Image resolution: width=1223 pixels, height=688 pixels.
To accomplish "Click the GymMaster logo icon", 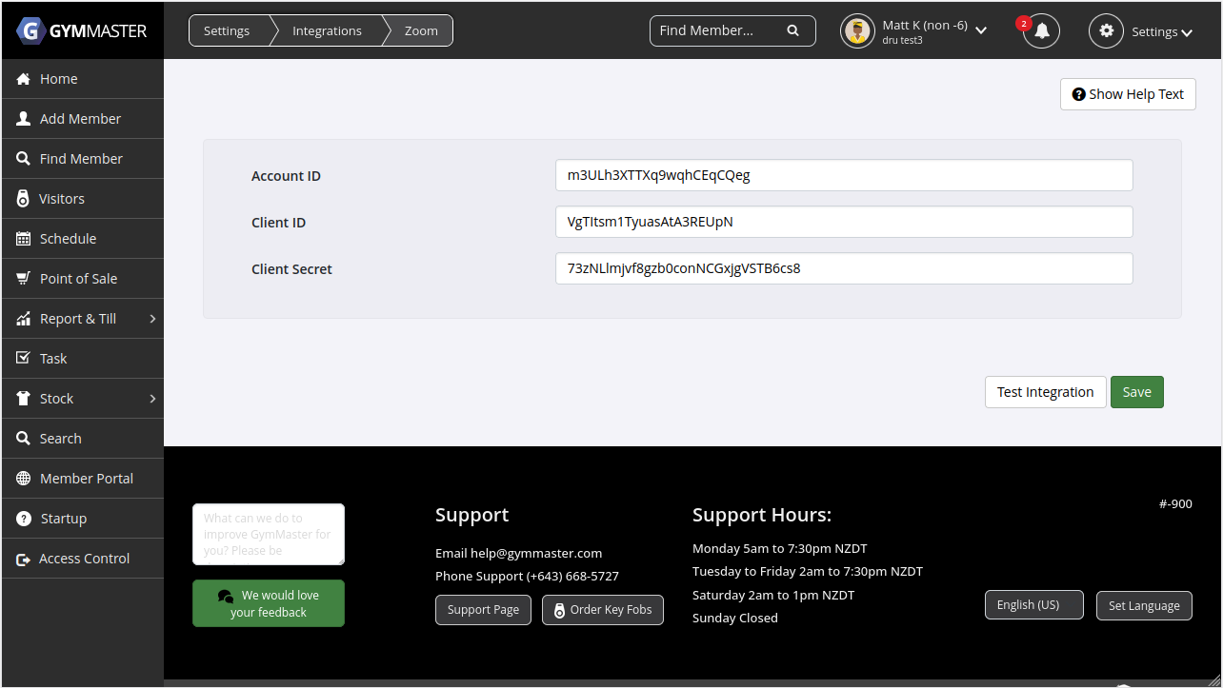I will tap(31, 30).
